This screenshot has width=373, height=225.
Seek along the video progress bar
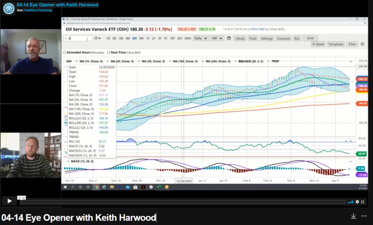pyautogui.click(x=183, y=202)
